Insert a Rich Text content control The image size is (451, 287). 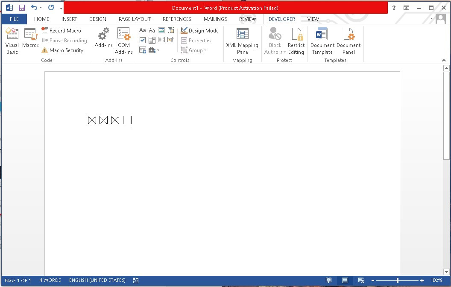[142, 30]
